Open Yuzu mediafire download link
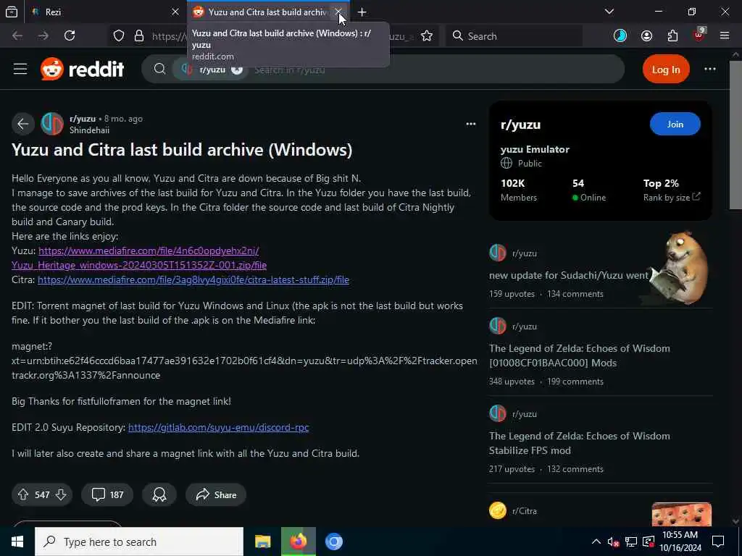Screen dimensions: 742x556 click(x=139, y=258)
